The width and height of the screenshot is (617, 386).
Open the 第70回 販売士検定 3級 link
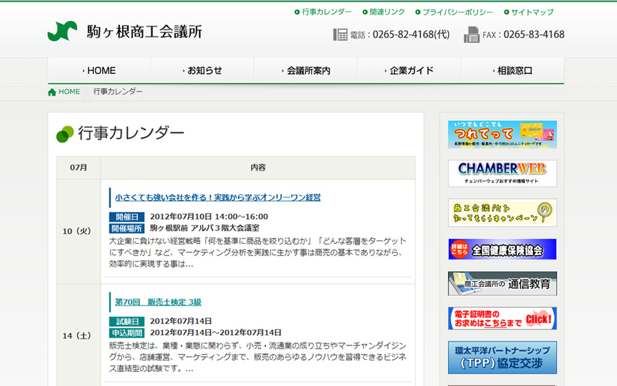158,302
